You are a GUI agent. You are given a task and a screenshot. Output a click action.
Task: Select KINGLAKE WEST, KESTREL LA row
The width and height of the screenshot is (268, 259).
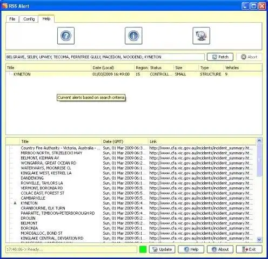click(x=131, y=173)
